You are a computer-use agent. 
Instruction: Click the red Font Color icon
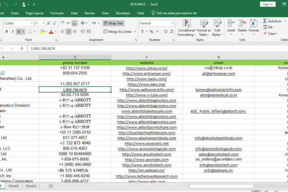[51, 31]
